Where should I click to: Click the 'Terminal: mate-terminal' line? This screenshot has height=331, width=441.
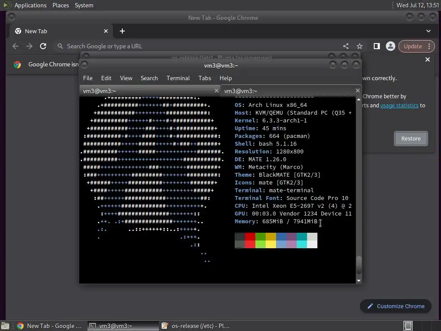pyautogui.click(x=274, y=190)
